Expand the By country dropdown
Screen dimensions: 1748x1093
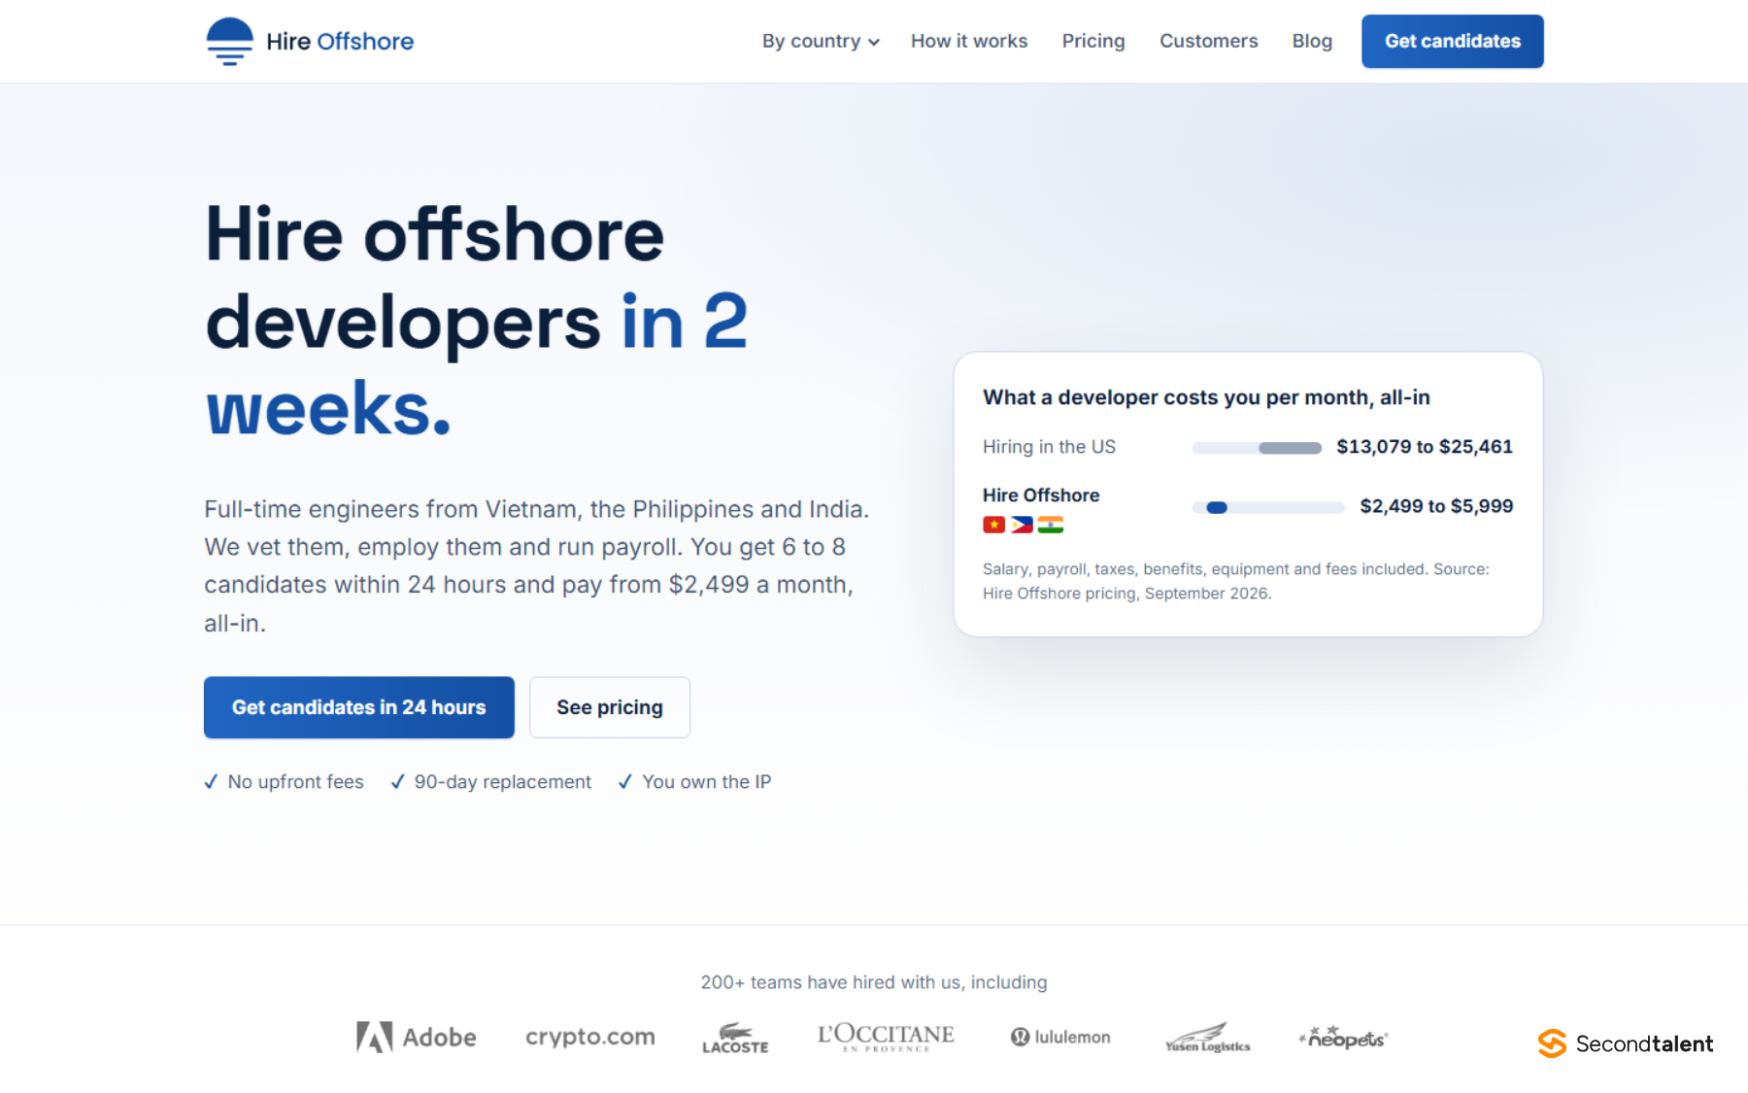(821, 41)
